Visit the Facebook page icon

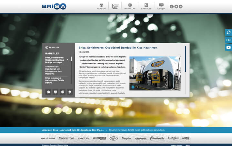point(172,6)
